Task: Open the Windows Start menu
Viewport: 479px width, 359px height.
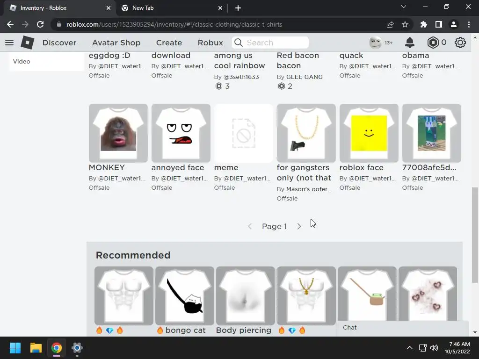Action: click(x=15, y=348)
